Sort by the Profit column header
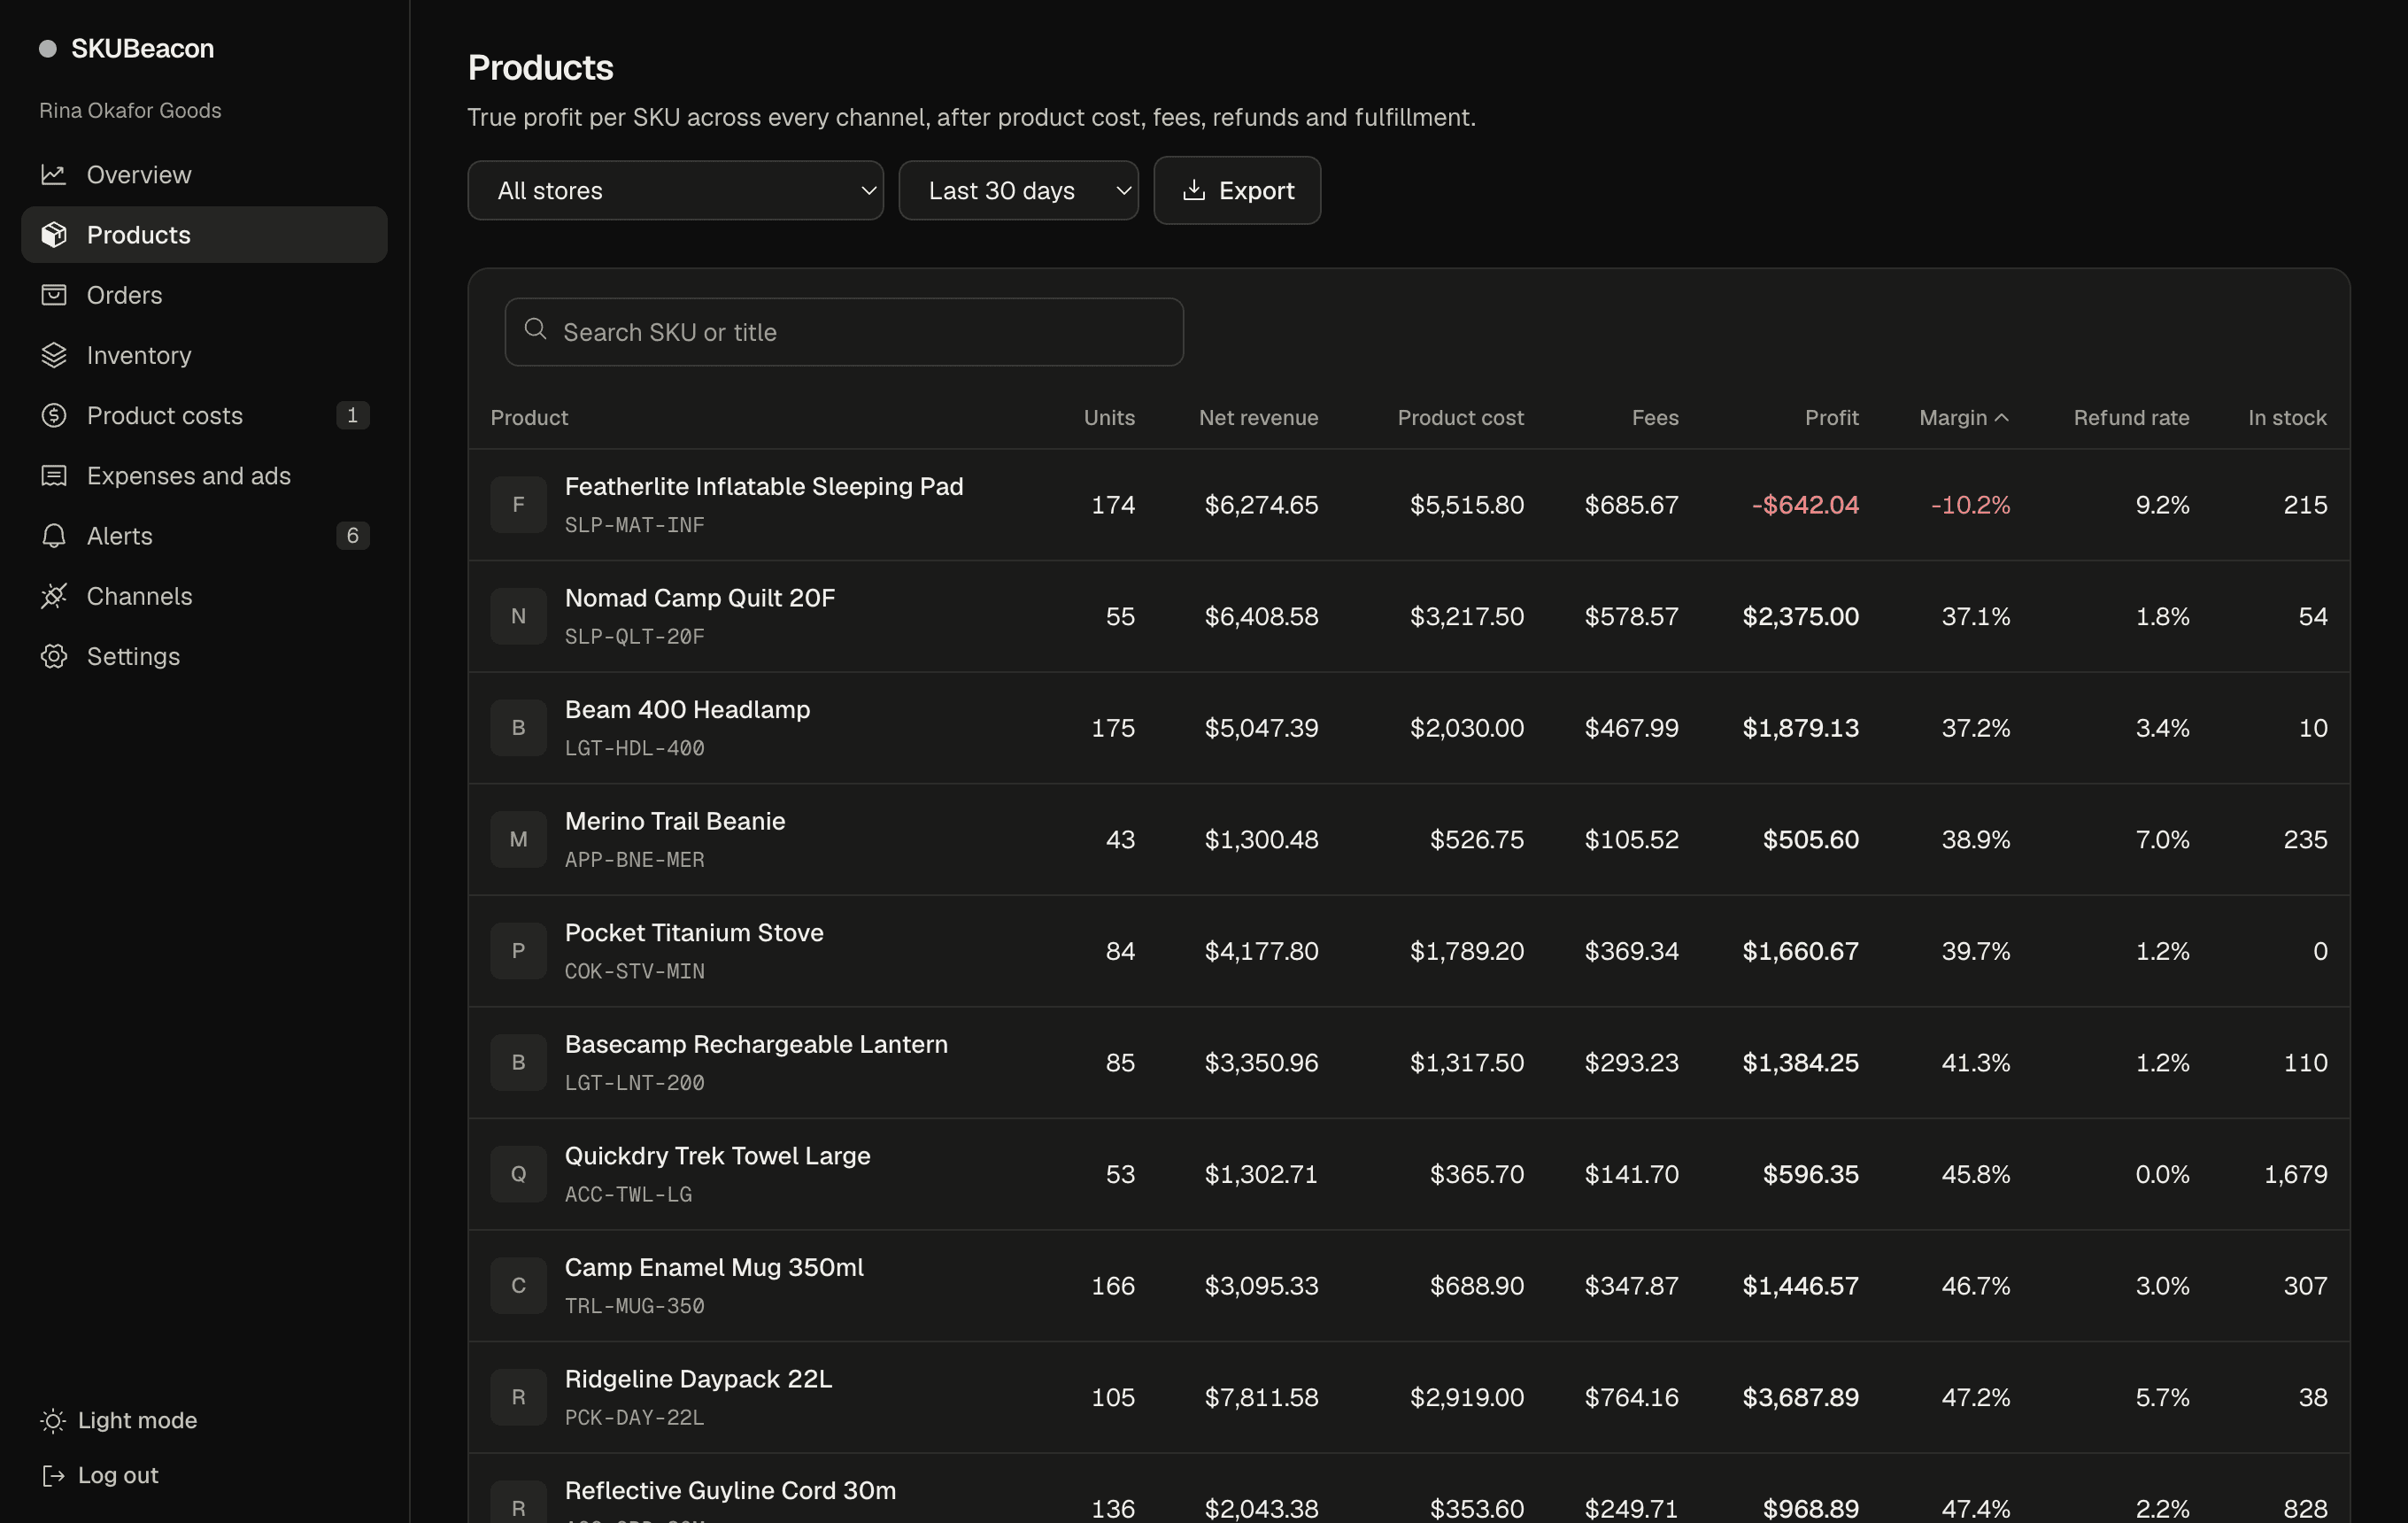This screenshot has width=2408, height=1523. click(x=1831, y=418)
